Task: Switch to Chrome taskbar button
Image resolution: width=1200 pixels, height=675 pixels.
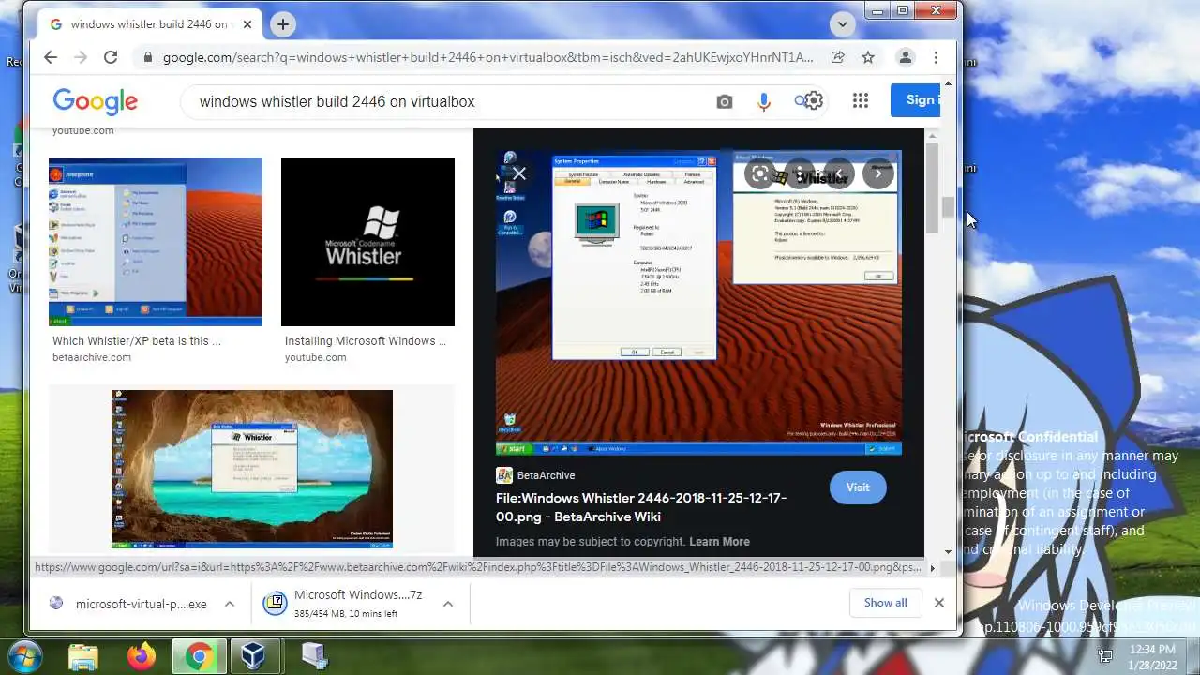Action: pos(199,656)
